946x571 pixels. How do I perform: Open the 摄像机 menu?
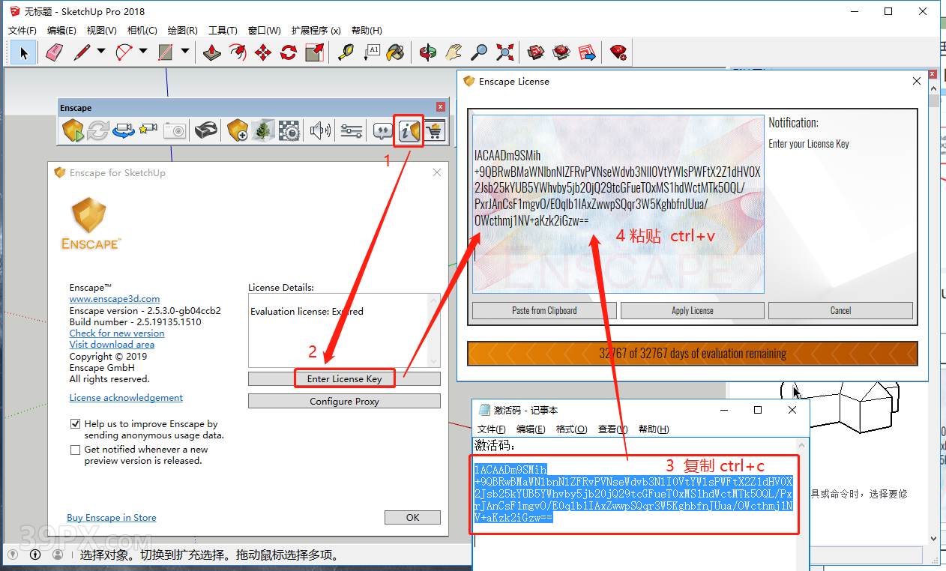click(142, 30)
